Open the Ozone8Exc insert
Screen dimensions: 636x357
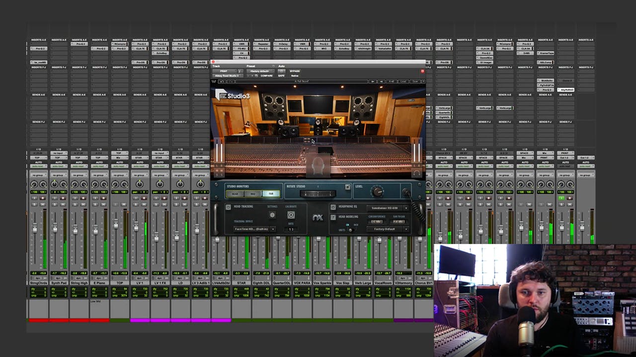pos(484,58)
